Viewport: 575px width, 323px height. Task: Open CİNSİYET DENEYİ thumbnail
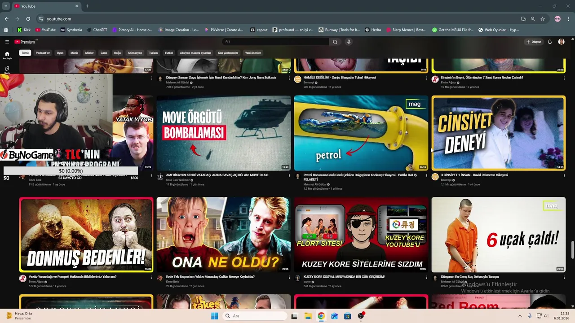click(499, 133)
